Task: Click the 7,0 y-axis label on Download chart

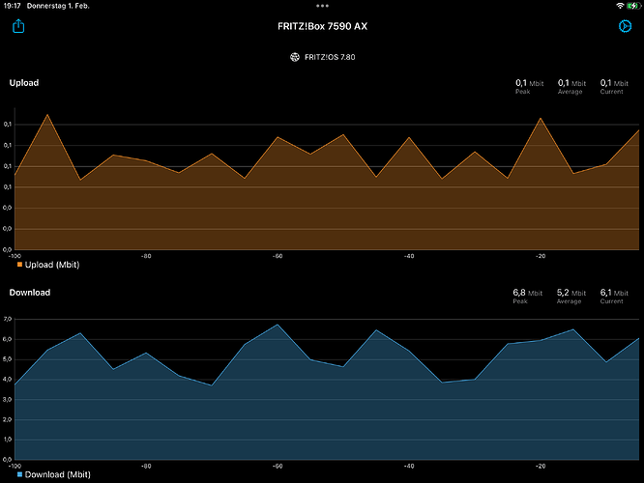Action: 8,319
